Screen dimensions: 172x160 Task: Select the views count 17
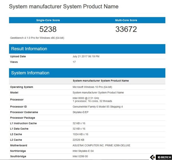74,62
